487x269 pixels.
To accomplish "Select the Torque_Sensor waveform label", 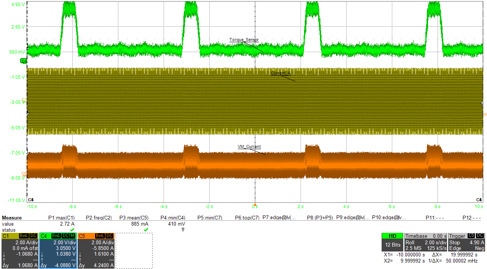I will [x=244, y=40].
